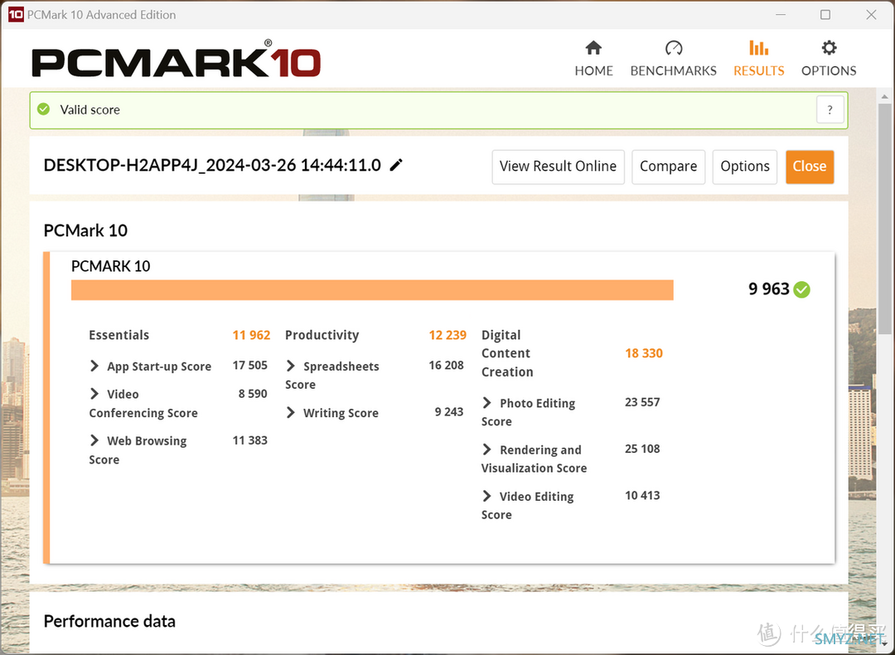Screen dimensions: 895x655
Task: Expand Writing Score details
Action: (x=291, y=413)
